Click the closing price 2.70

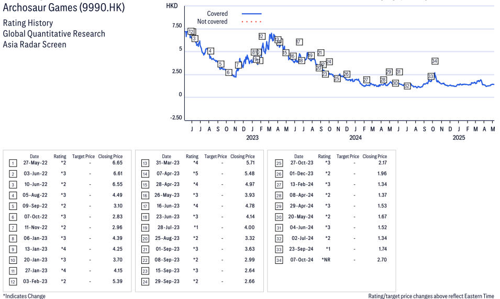click(382, 260)
